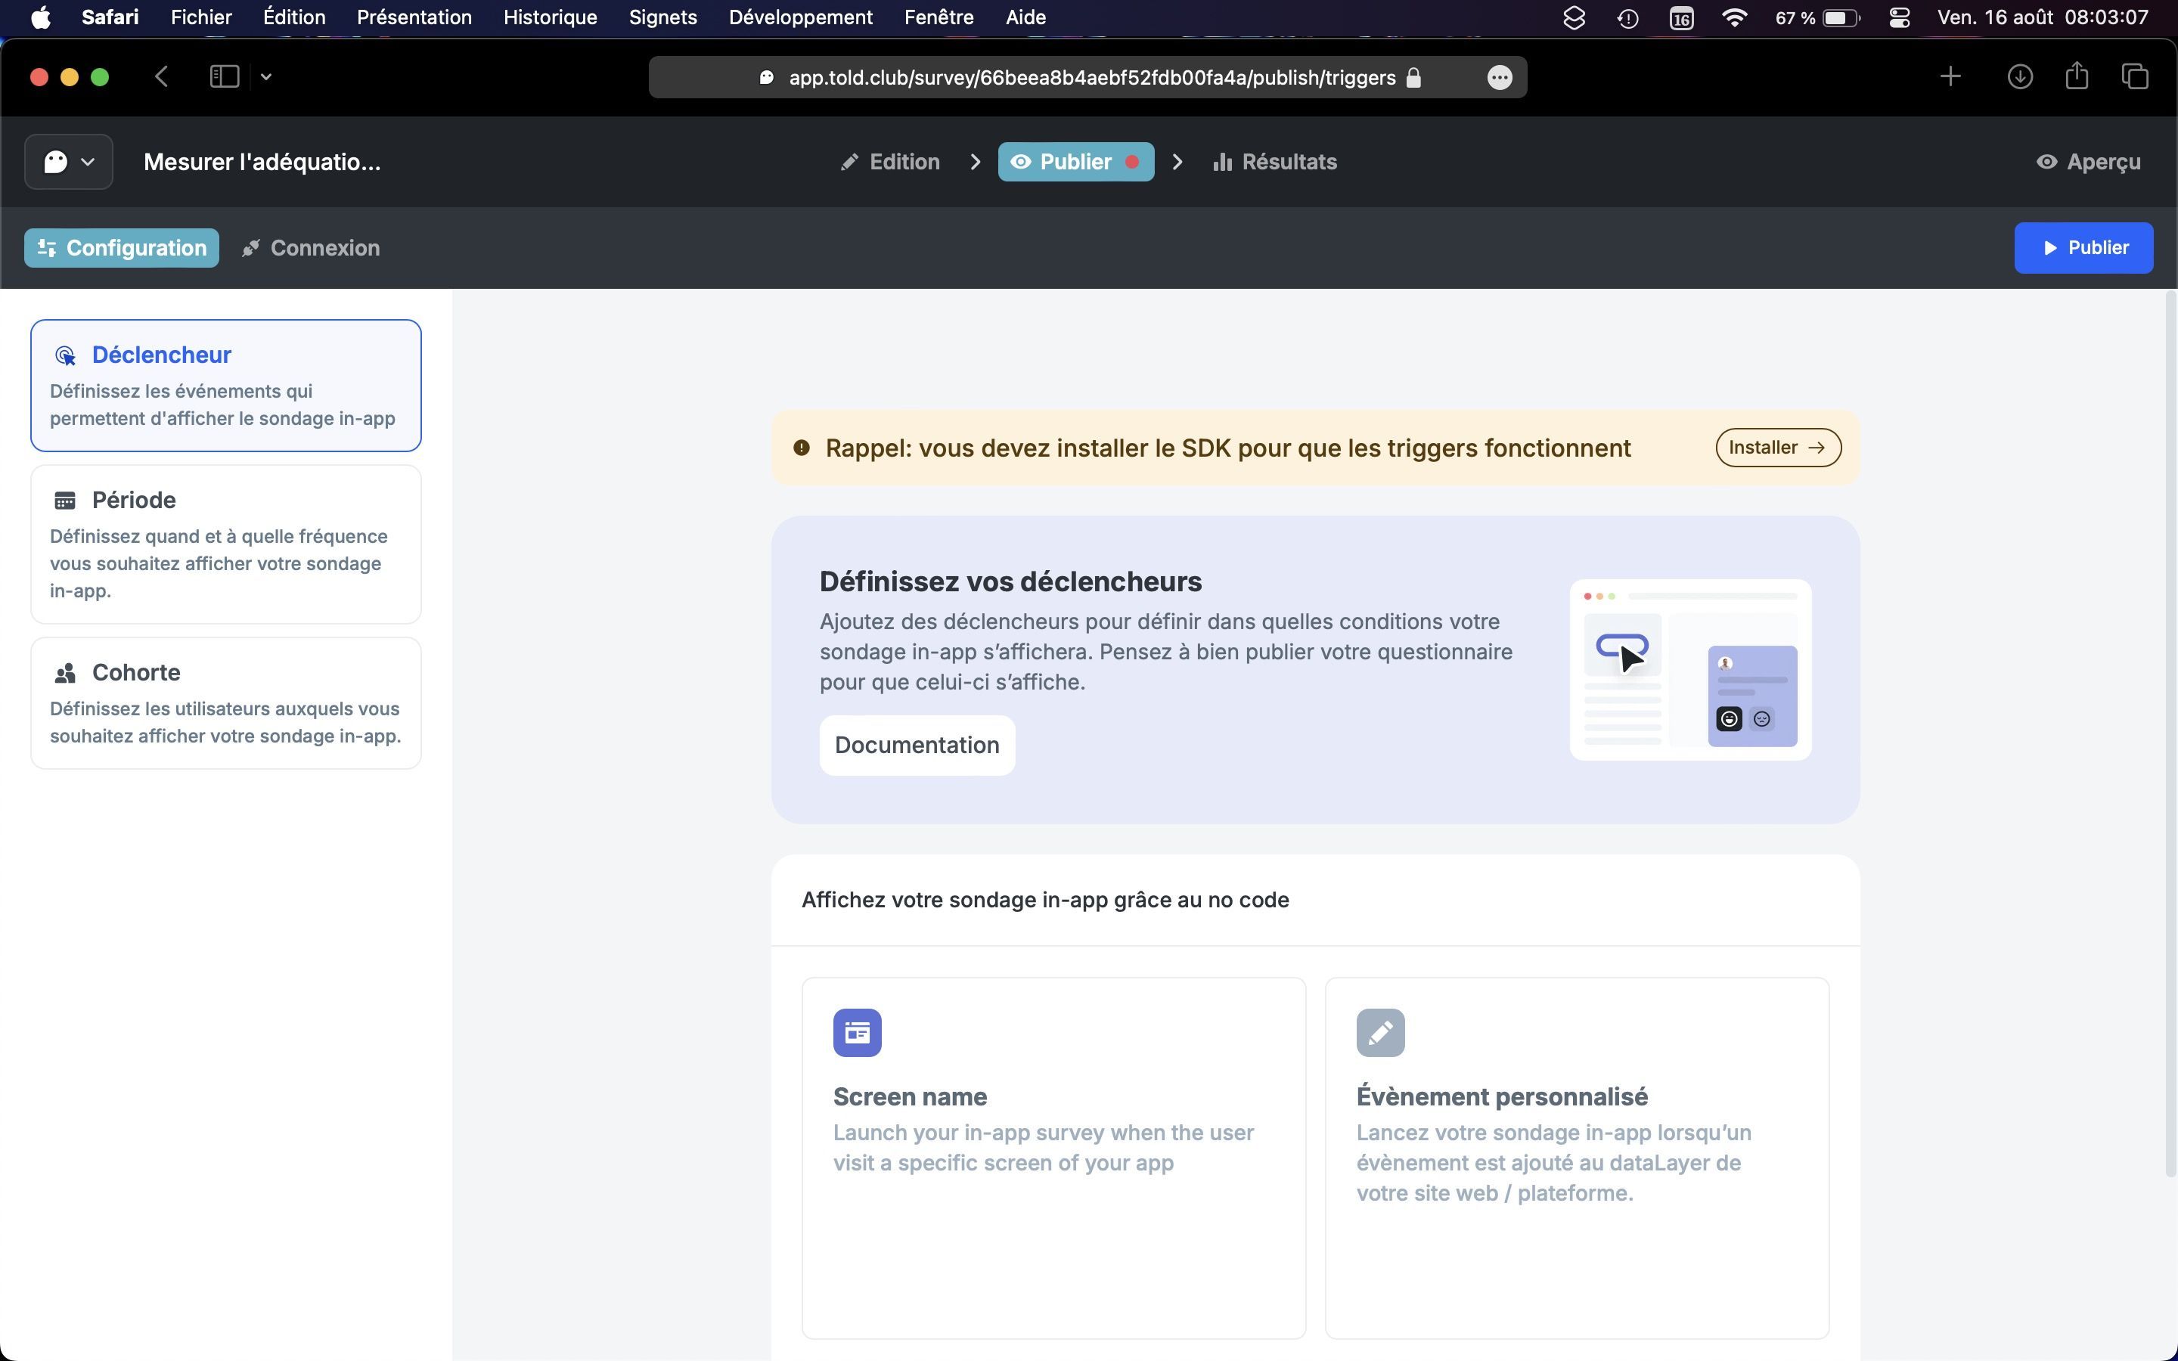The width and height of the screenshot is (2178, 1361).
Task: Go to the Résultats step
Action: 1274,162
